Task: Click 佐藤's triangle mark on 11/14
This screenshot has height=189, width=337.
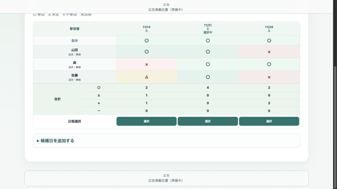Action: pyautogui.click(x=147, y=77)
